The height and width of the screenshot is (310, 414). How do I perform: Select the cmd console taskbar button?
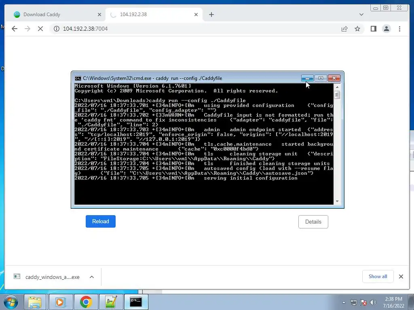[136, 302]
